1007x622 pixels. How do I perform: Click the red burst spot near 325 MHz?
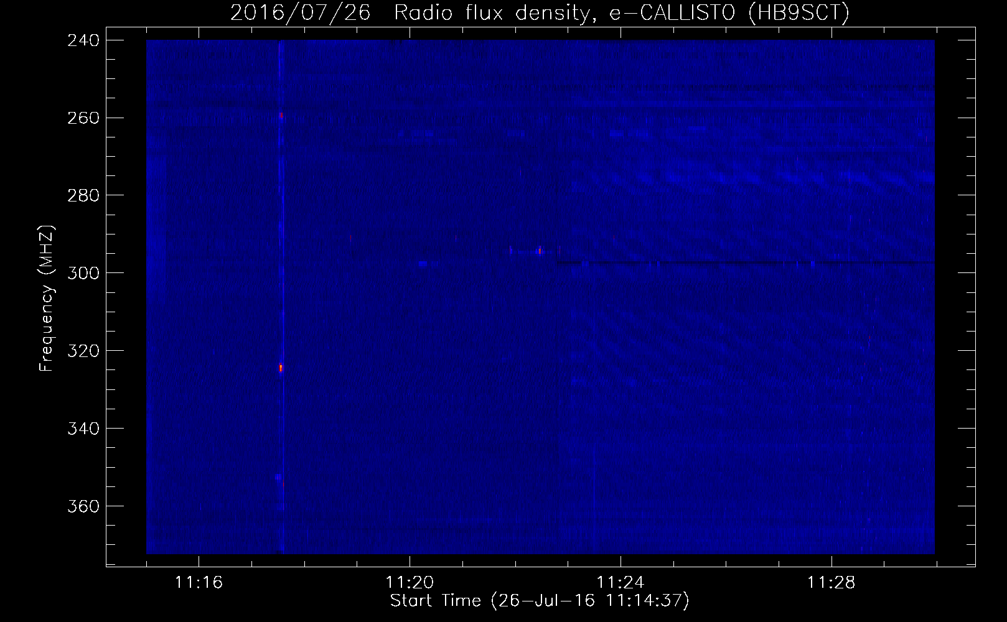point(281,368)
